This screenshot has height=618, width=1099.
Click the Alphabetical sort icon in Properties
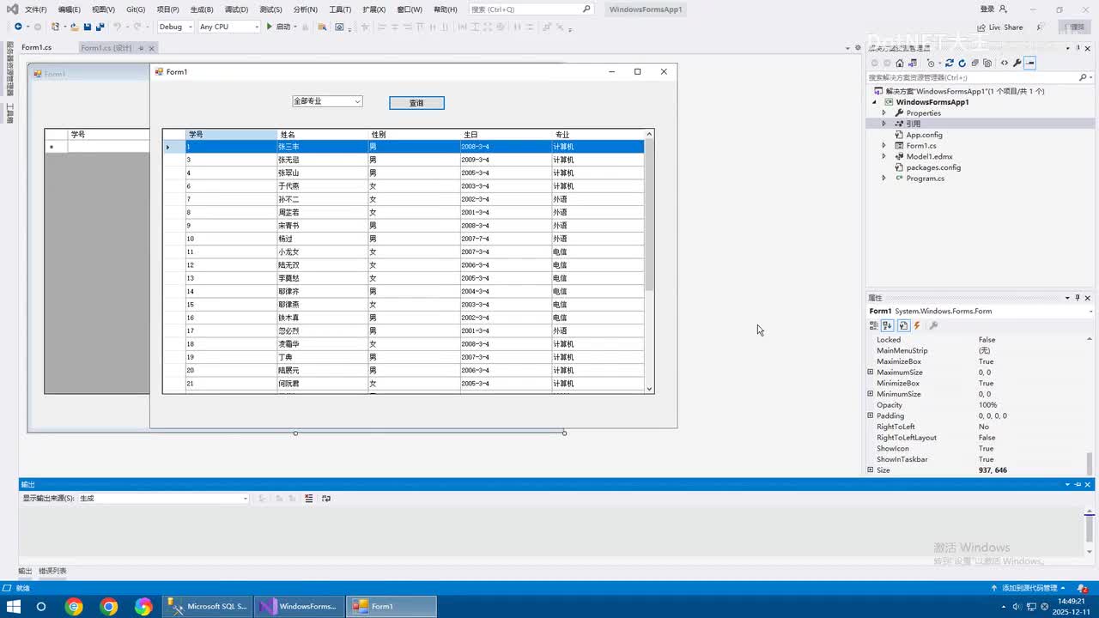coord(888,325)
